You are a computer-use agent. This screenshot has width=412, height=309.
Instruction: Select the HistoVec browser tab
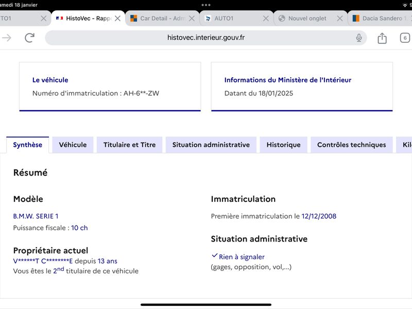pyautogui.click(x=88, y=19)
